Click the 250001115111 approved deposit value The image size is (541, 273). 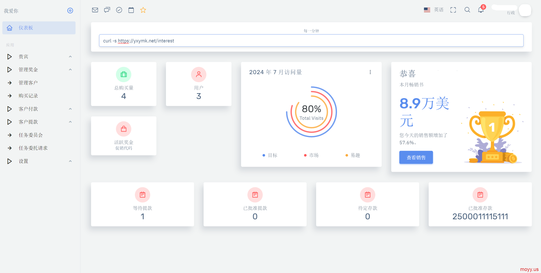pyautogui.click(x=480, y=216)
